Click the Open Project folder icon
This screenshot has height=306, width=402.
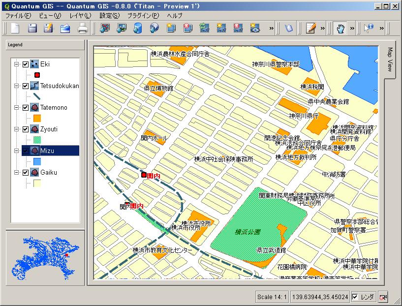[x=65, y=28]
